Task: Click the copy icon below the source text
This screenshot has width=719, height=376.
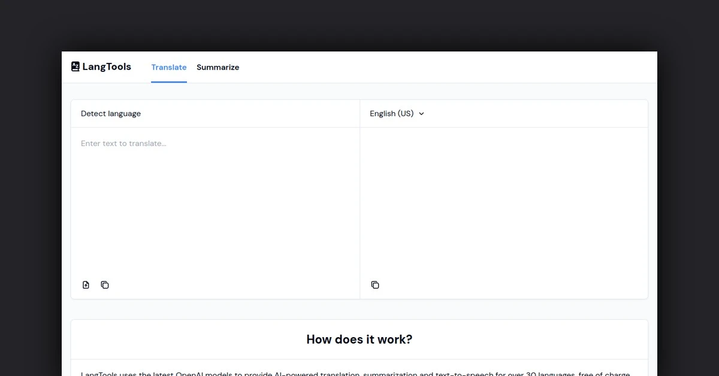Action: (105, 284)
